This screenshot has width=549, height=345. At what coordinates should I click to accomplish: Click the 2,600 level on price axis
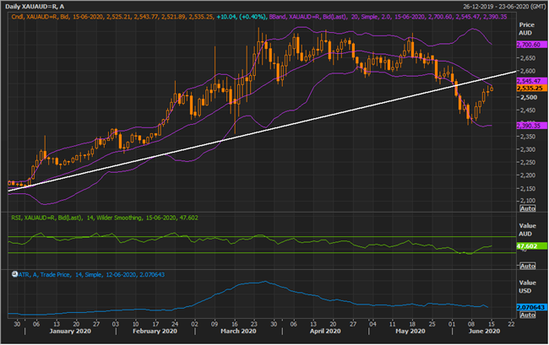tap(529, 71)
